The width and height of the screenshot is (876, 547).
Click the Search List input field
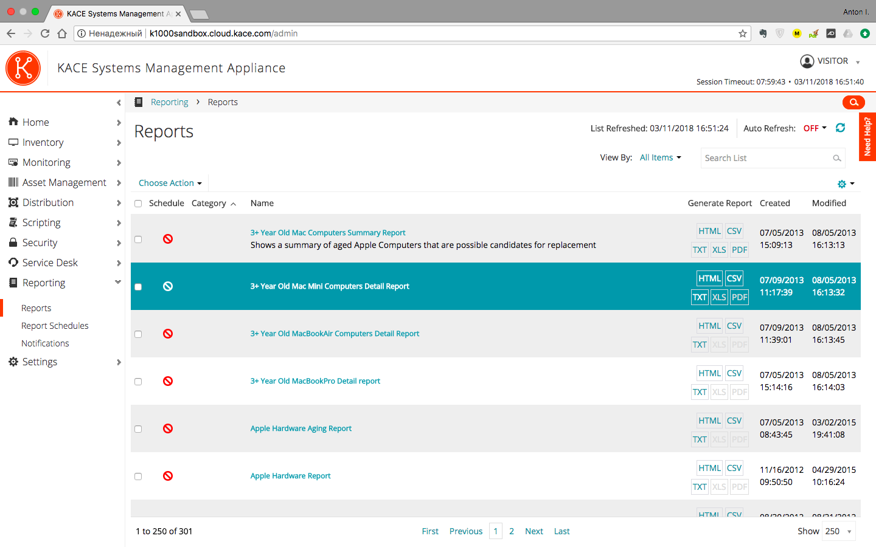[x=773, y=158]
